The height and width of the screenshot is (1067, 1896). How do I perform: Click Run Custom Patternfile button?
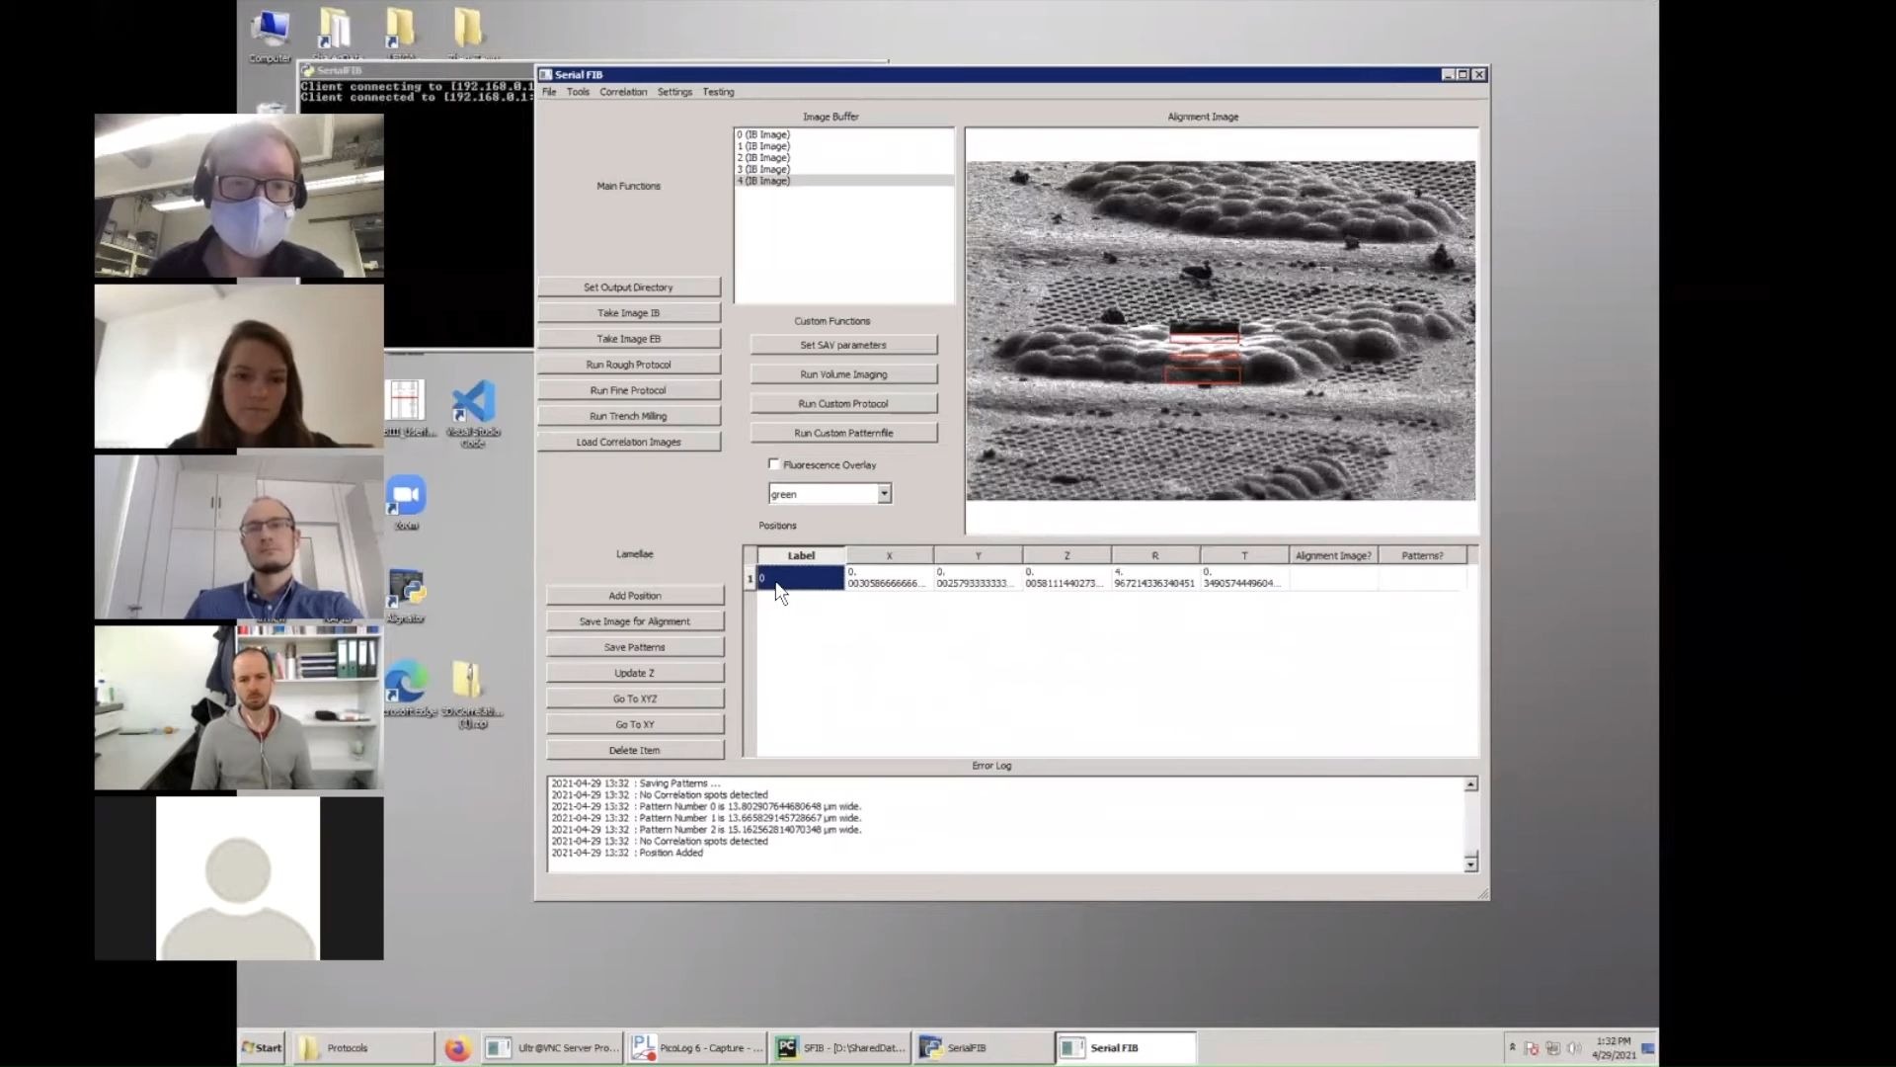click(x=843, y=433)
